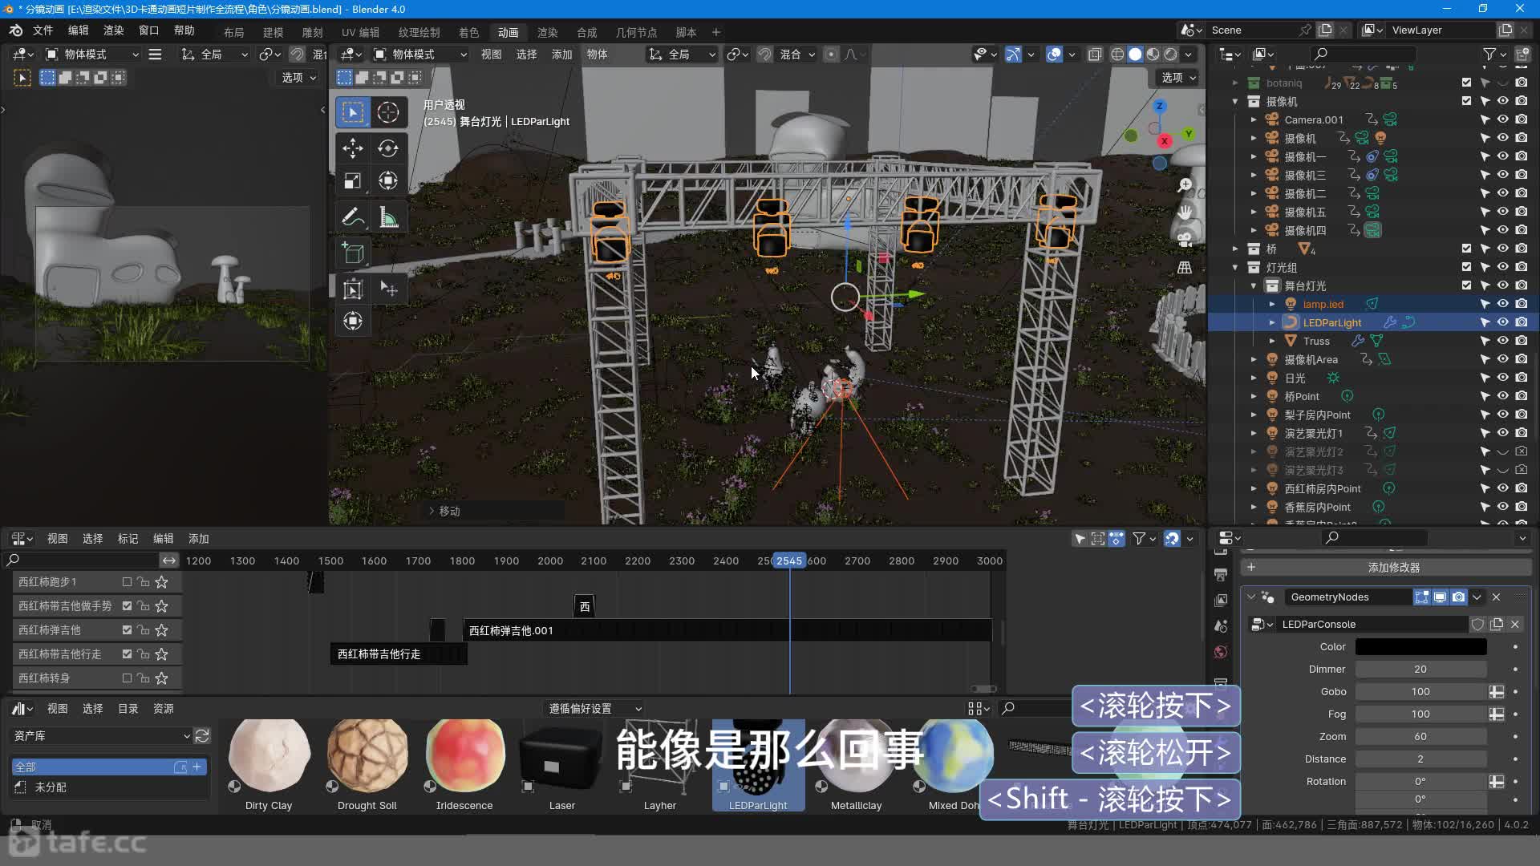The height and width of the screenshot is (866, 1540).
Task: Hide Truss object using its eye icon
Action: click(1503, 341)
